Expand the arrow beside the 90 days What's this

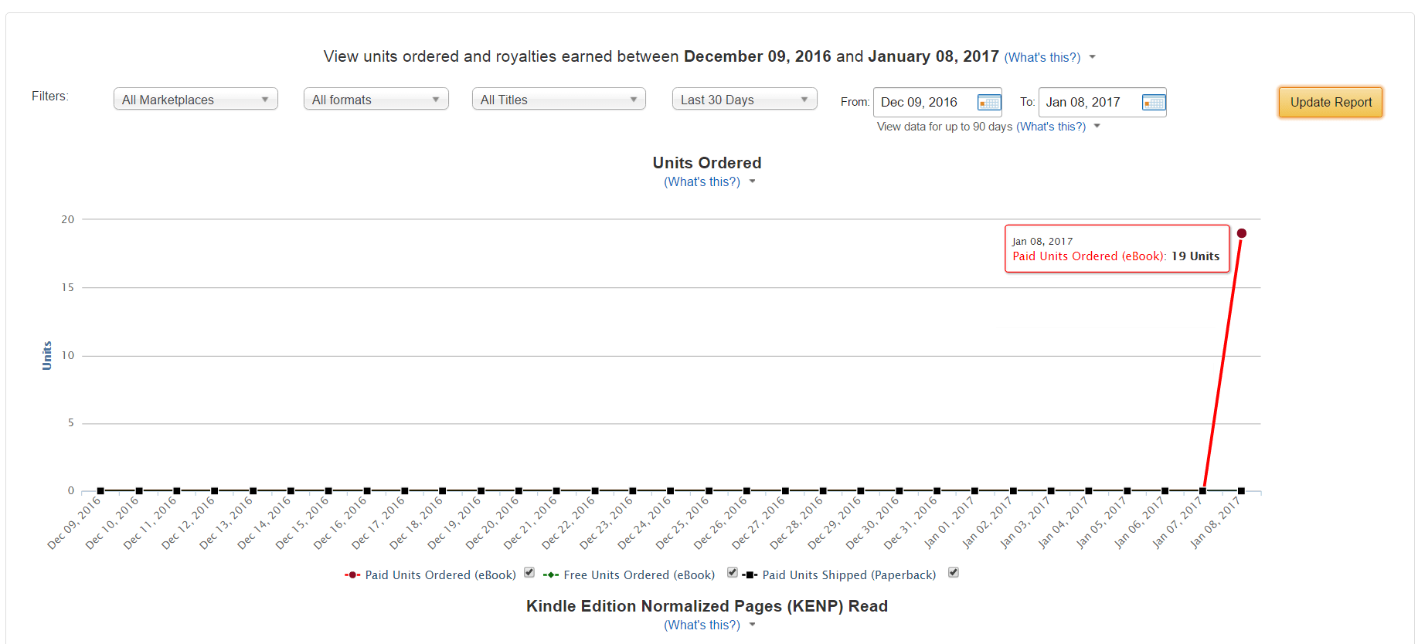point(1097,127)
